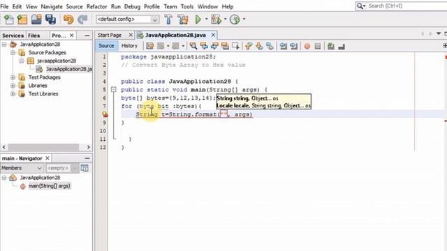
Task: Click the Shift Line Right icon
Action: click(x=293, y=46)
